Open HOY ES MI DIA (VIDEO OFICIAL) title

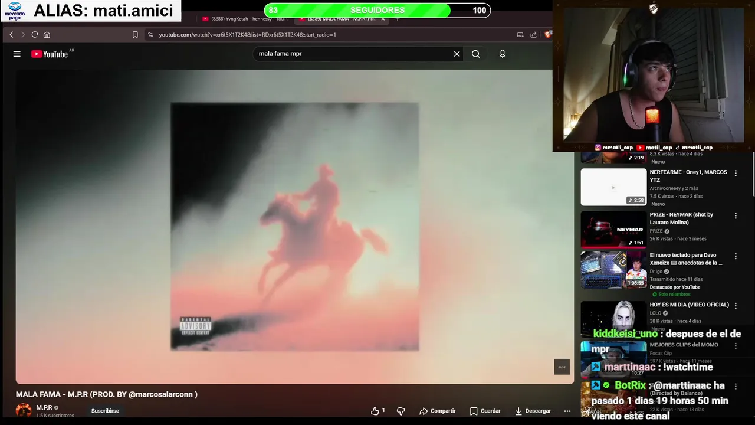point(689,305)
